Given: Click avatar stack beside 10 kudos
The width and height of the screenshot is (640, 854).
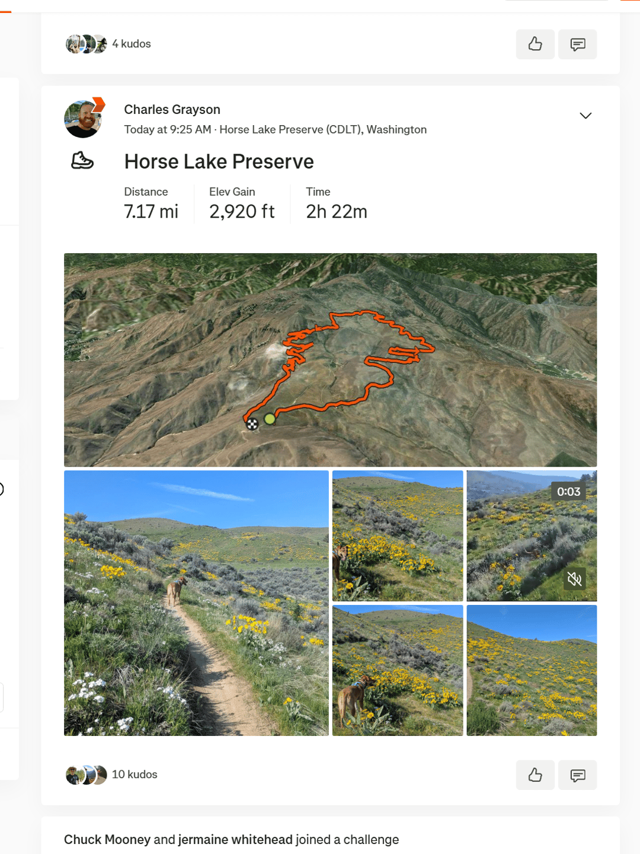Looking at the screenshot, I should 87,775.
